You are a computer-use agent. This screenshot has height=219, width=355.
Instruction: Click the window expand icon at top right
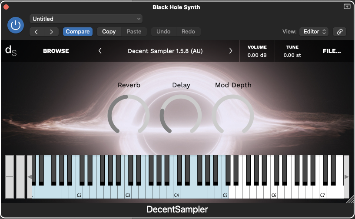(x=347, y=7)
